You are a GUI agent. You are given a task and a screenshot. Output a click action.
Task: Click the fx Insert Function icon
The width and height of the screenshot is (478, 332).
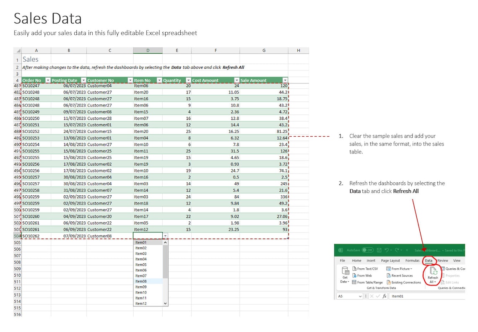point(384,296)
